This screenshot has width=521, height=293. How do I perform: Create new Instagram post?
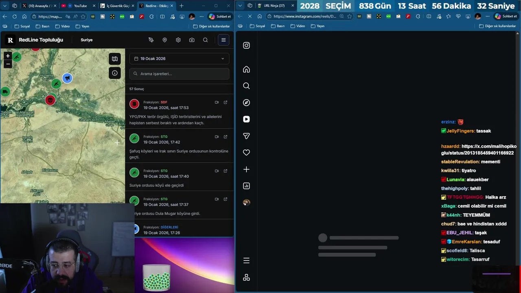pyautogui.click(x=246, y=169)
